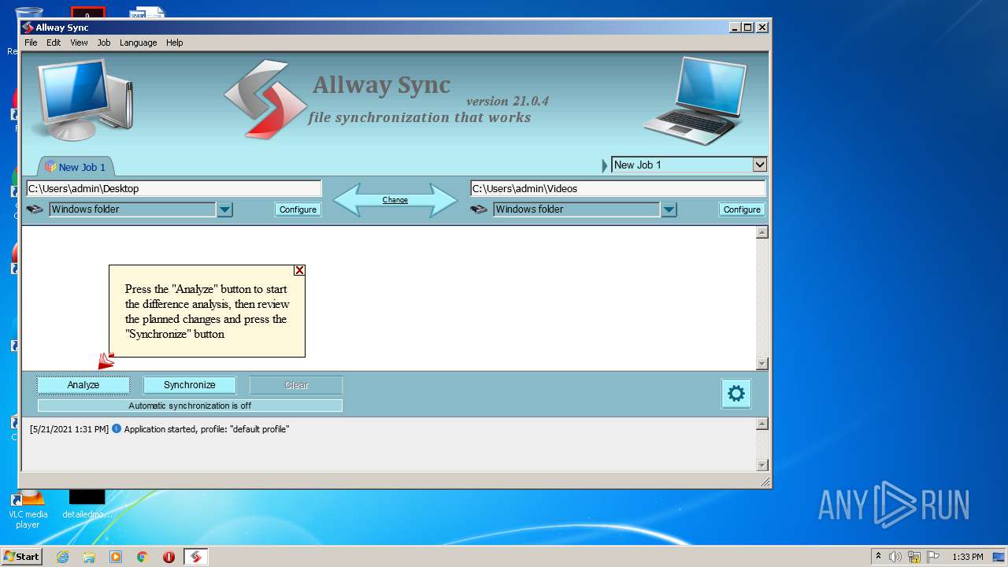Click the left folder drive icon

pos(35,209)
